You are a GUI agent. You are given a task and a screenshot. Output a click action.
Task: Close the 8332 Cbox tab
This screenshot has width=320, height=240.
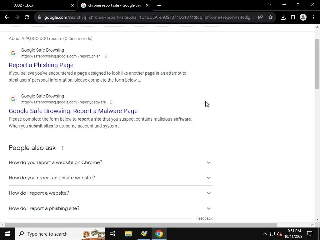click(72, 5)
